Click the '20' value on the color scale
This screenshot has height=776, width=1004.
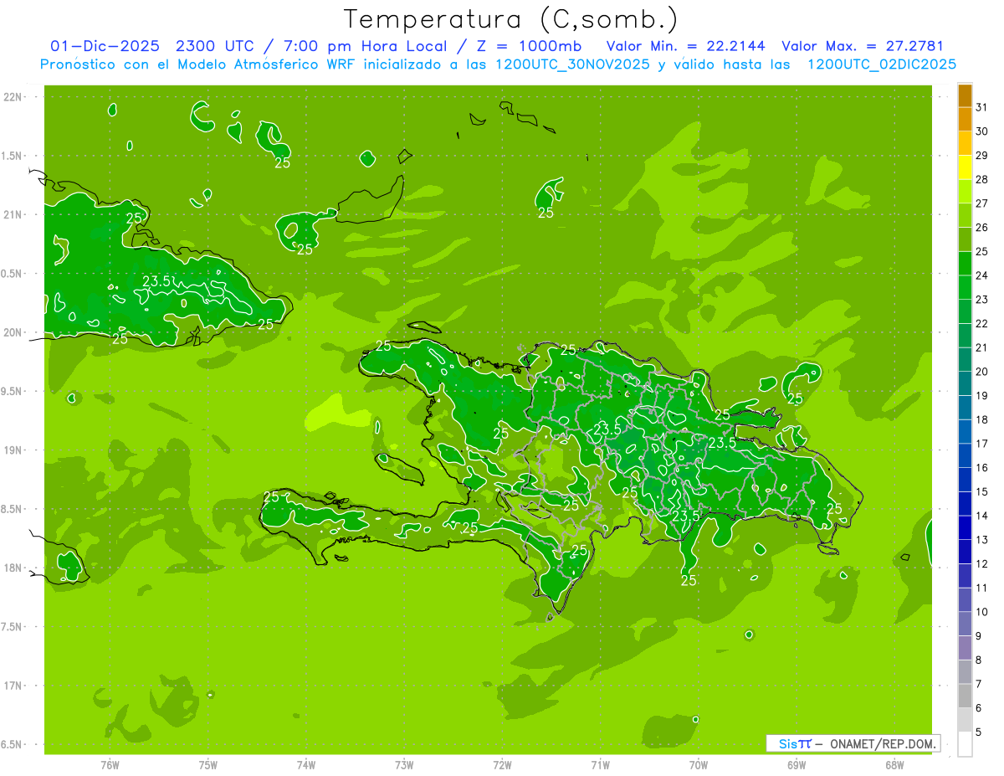pyautogui.click(x=981, y=372)
